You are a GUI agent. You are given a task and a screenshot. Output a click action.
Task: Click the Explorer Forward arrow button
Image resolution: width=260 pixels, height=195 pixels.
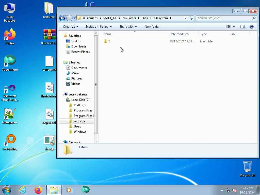click(x=69, y=18)
